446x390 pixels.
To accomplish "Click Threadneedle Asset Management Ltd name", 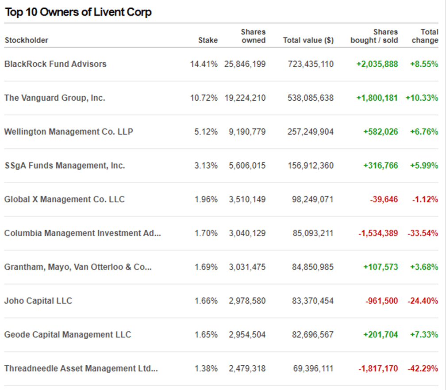I will [81, 368].
